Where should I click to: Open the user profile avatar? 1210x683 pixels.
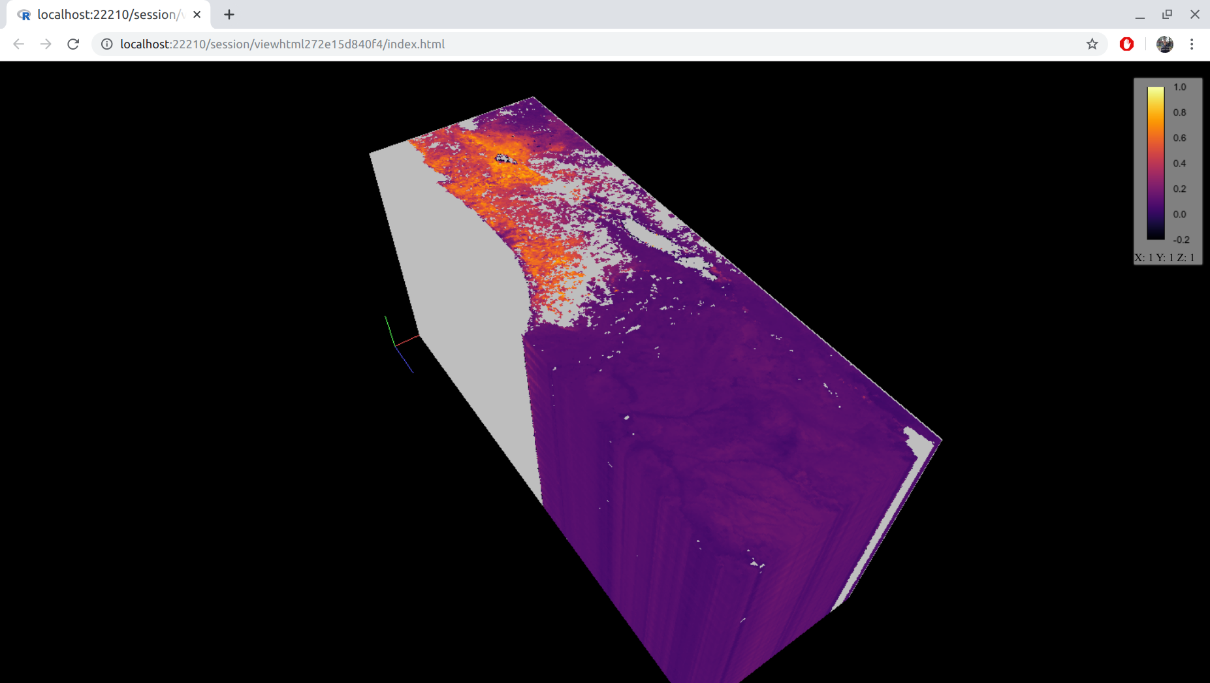(x=1164, y=44)
